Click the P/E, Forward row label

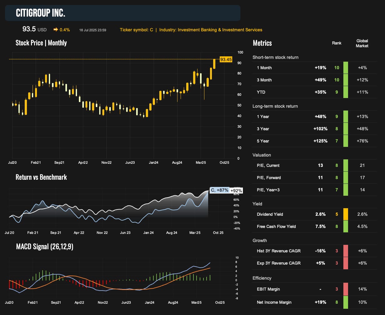pyautogui.click(x=269, y=178)
